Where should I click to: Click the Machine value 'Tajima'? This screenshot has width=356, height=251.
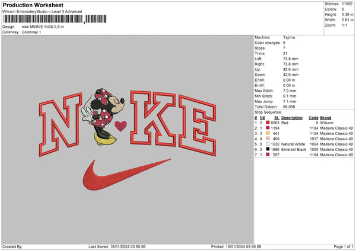(x=289, y=37)
